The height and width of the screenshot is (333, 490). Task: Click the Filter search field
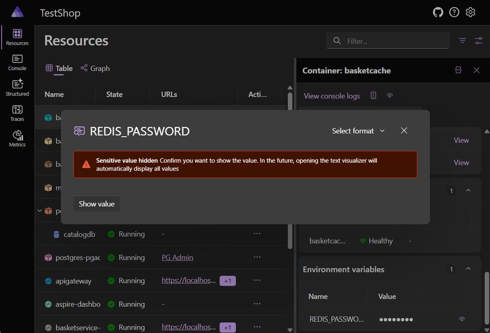(388, 41)
